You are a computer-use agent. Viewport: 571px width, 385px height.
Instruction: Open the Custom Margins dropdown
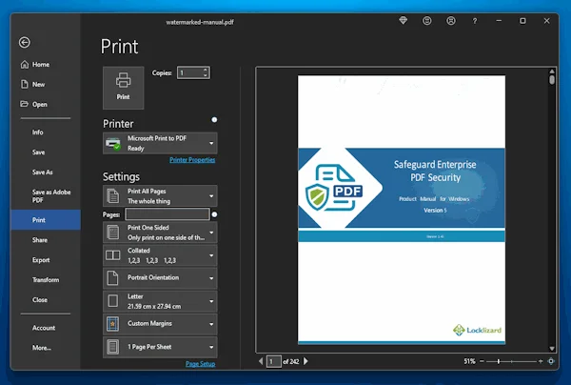tap(160, 324)
